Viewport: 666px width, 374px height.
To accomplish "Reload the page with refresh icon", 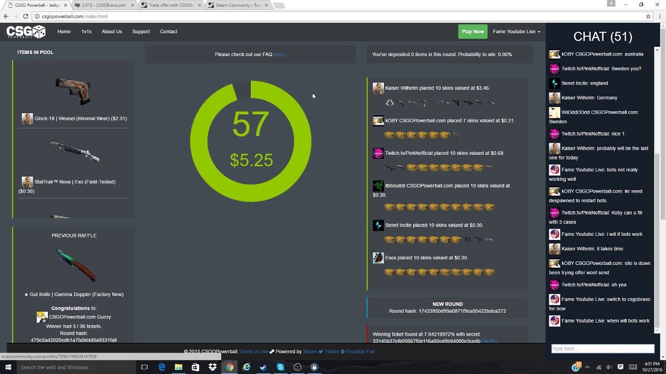I will click(26, 16).
